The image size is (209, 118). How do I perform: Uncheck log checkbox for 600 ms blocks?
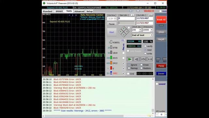click(x=123, y=63)
